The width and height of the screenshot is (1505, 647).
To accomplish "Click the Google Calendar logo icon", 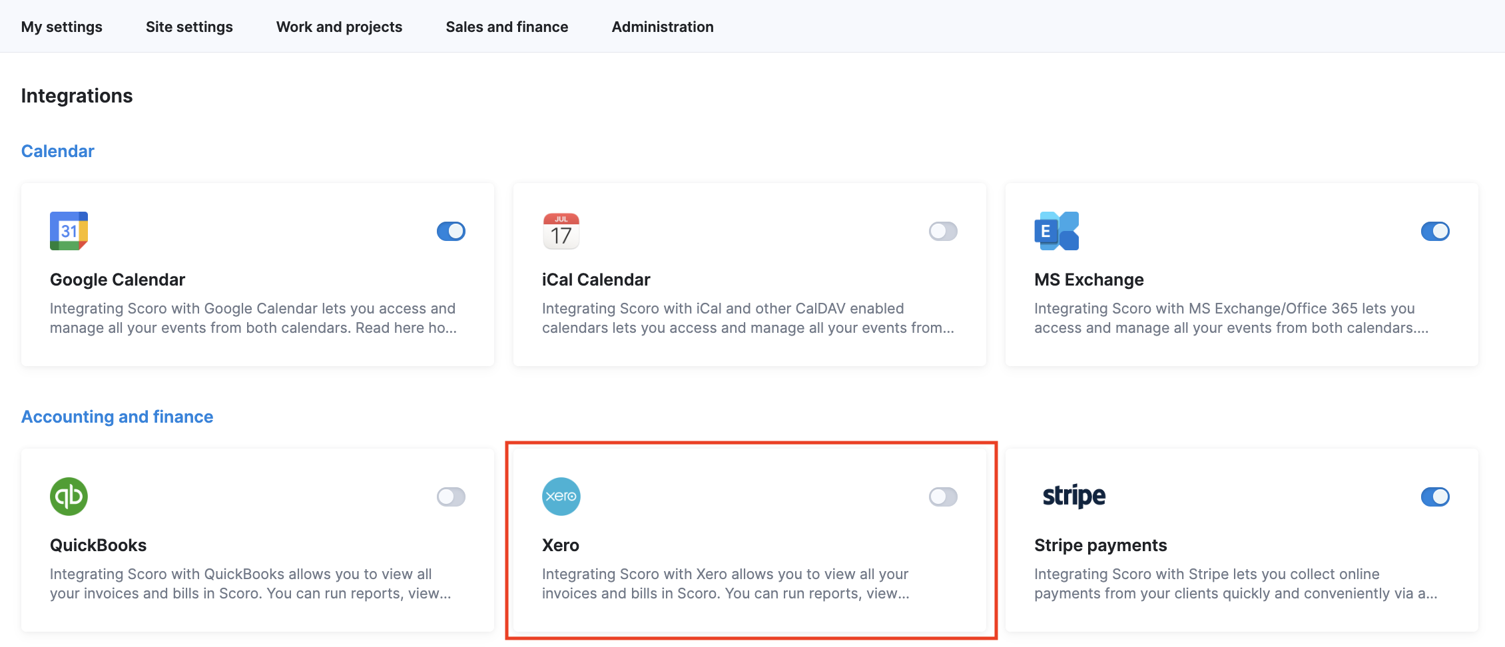I will pyautogui.click(x=69, y=231).
